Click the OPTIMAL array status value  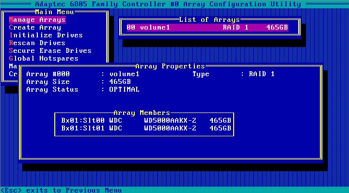[125, 90]
